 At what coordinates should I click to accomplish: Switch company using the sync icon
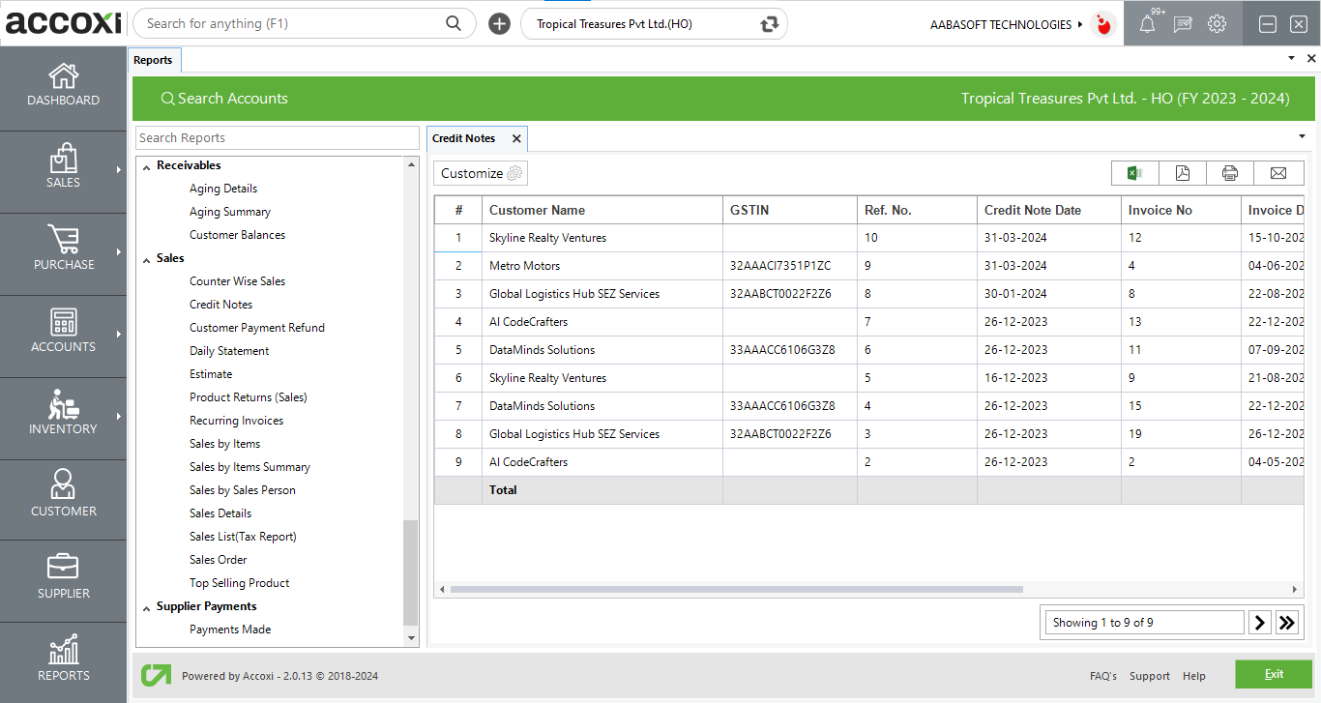(770, 24)
